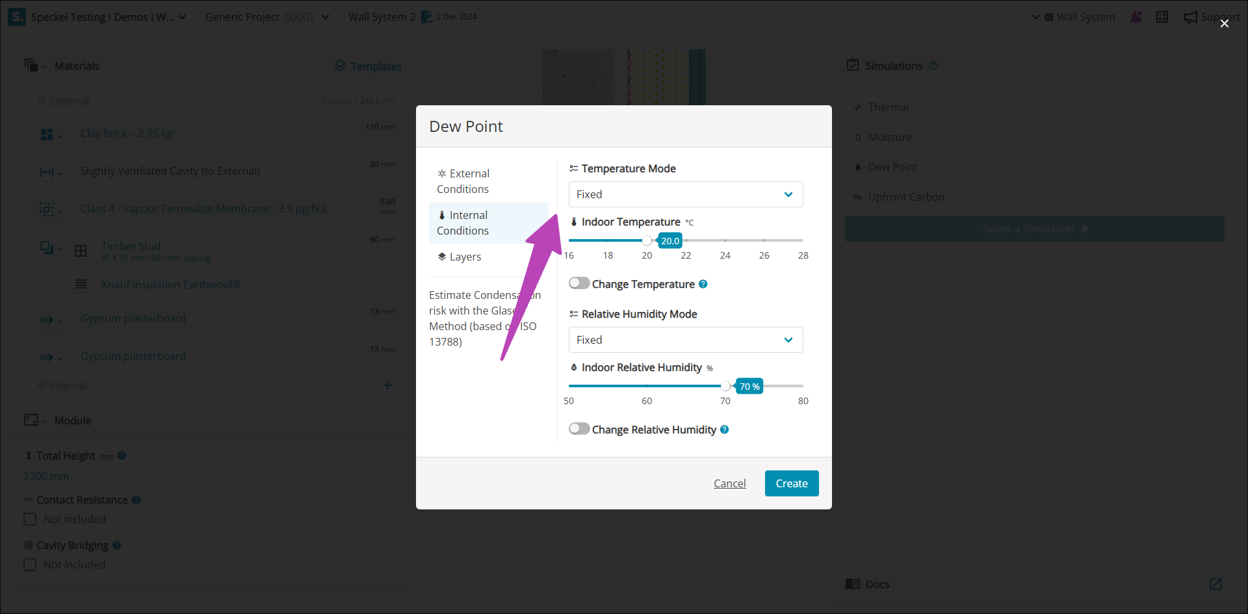The image size is (1248, 614).
Task: Click the Indoor Relative Humidity slider handle
Action: click(725, 386)
